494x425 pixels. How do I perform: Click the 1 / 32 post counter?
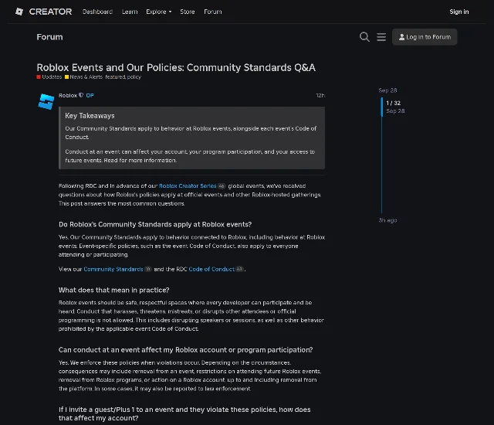(393, 103)
